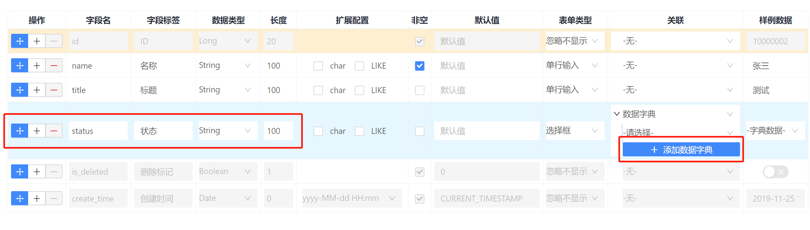This screenshot has height=230, width=810.
Task: Click the 标题 field label cell
Action: [163, 90]
